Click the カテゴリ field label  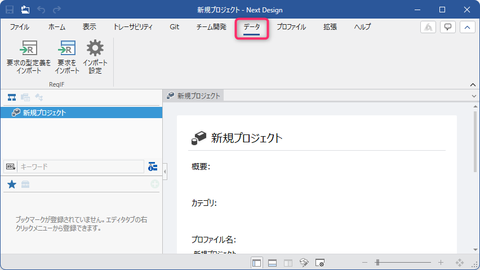tap(204, 203)
